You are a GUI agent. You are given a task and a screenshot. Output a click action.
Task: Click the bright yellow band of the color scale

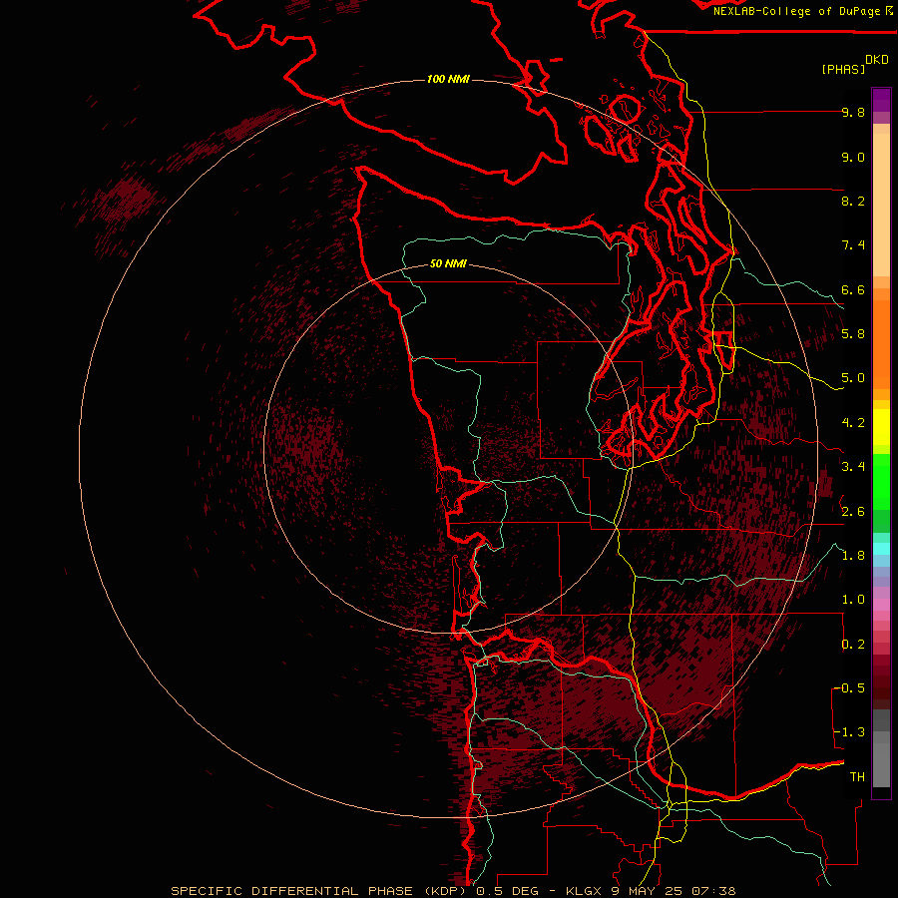point(881,427)
